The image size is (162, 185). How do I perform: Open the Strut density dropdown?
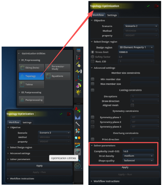138,156
